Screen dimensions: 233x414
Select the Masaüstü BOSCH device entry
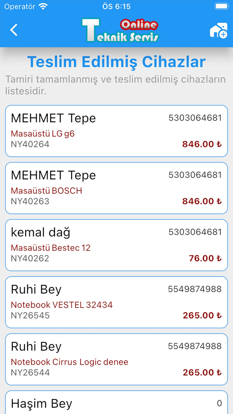47,191
